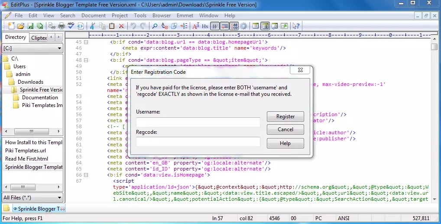This screenshot has width=441, height=224.
Task: Click the View in Browser icon
Action: pos(81,26)
